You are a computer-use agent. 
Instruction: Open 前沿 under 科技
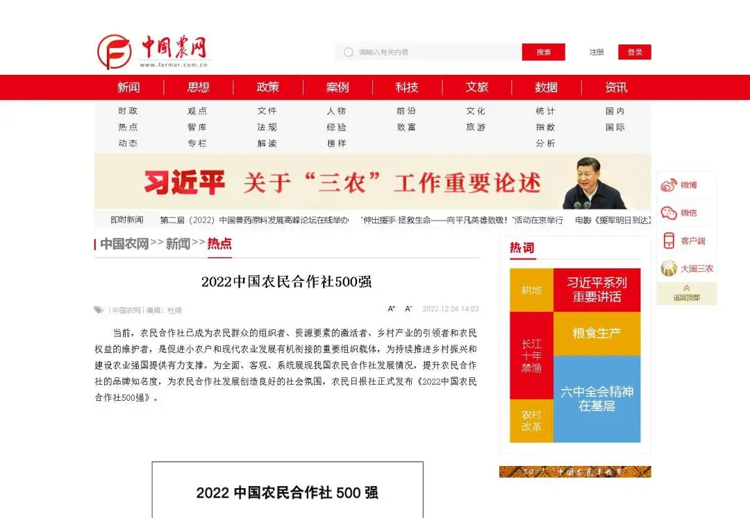[x=406, y=111]
